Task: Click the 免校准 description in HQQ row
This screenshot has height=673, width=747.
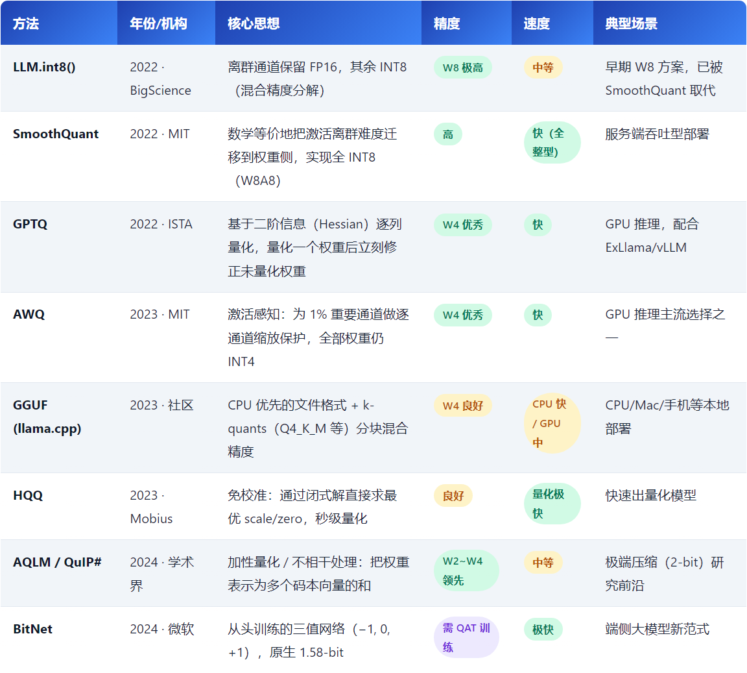Action: [x=313, y=507]
